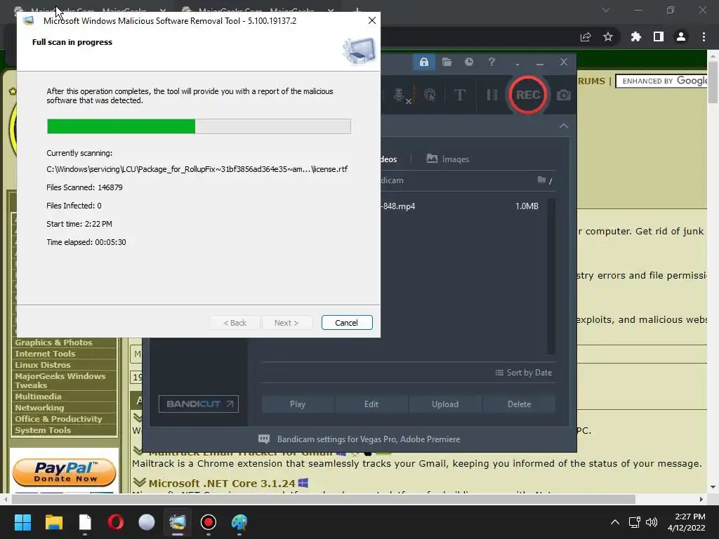The height and width of the screenshot is (539, 719).
Task: Click Bandicam lock icon in title bar
Action: click(423, 62)
